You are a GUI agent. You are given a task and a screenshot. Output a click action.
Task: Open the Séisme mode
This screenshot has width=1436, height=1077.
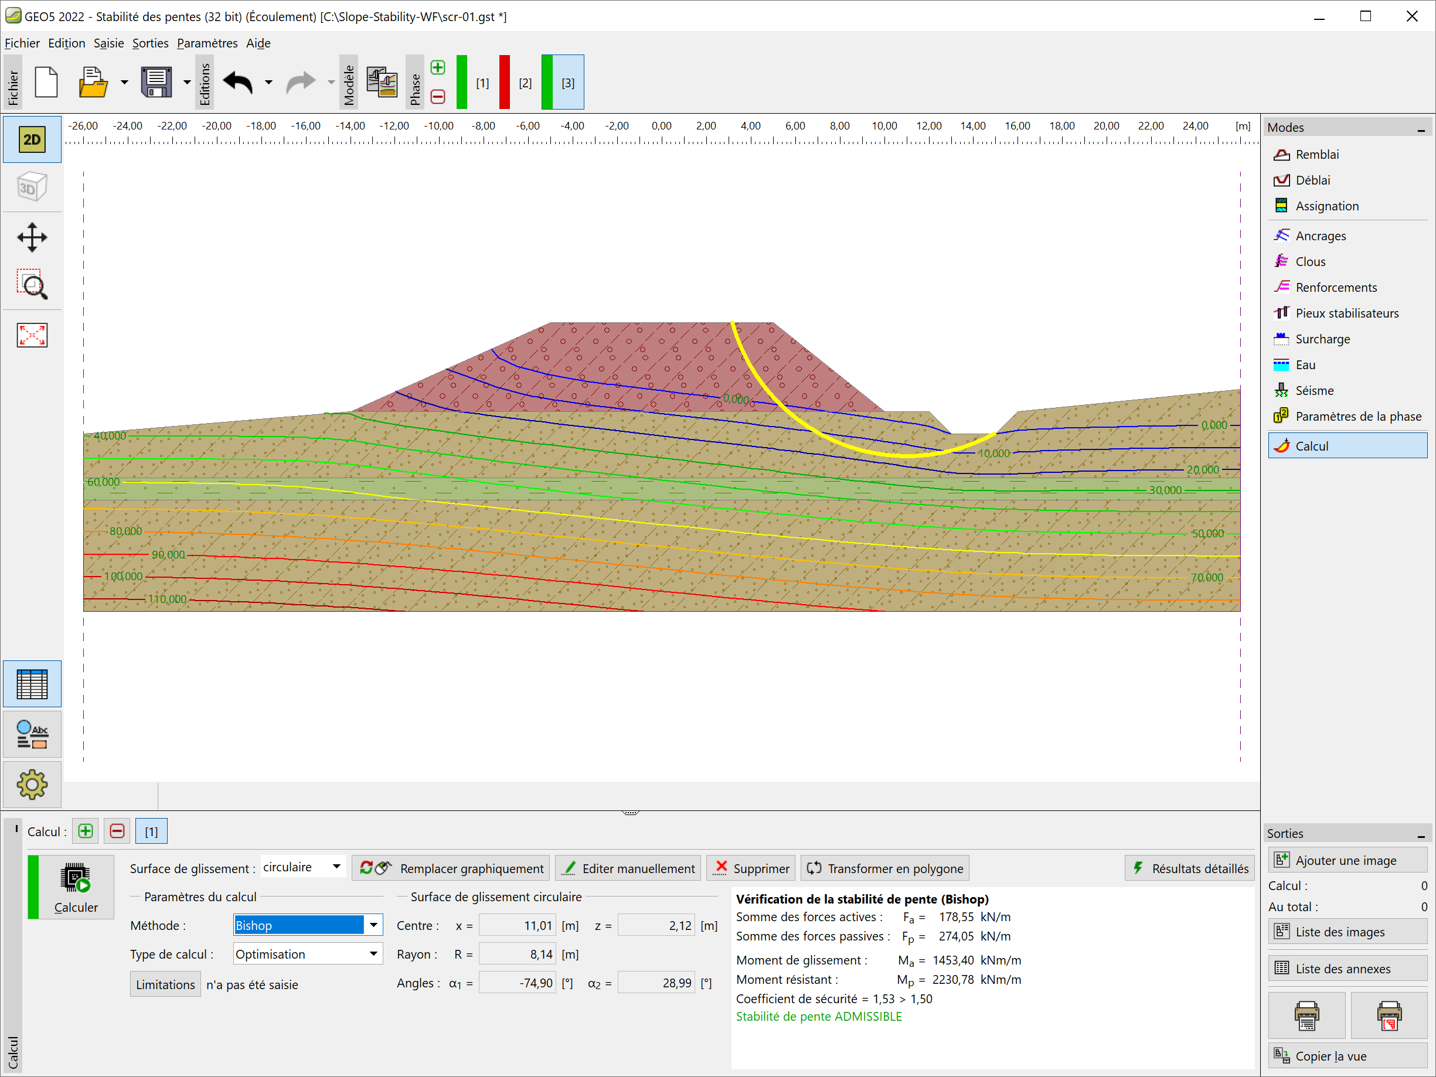(x=1314, y=391)
